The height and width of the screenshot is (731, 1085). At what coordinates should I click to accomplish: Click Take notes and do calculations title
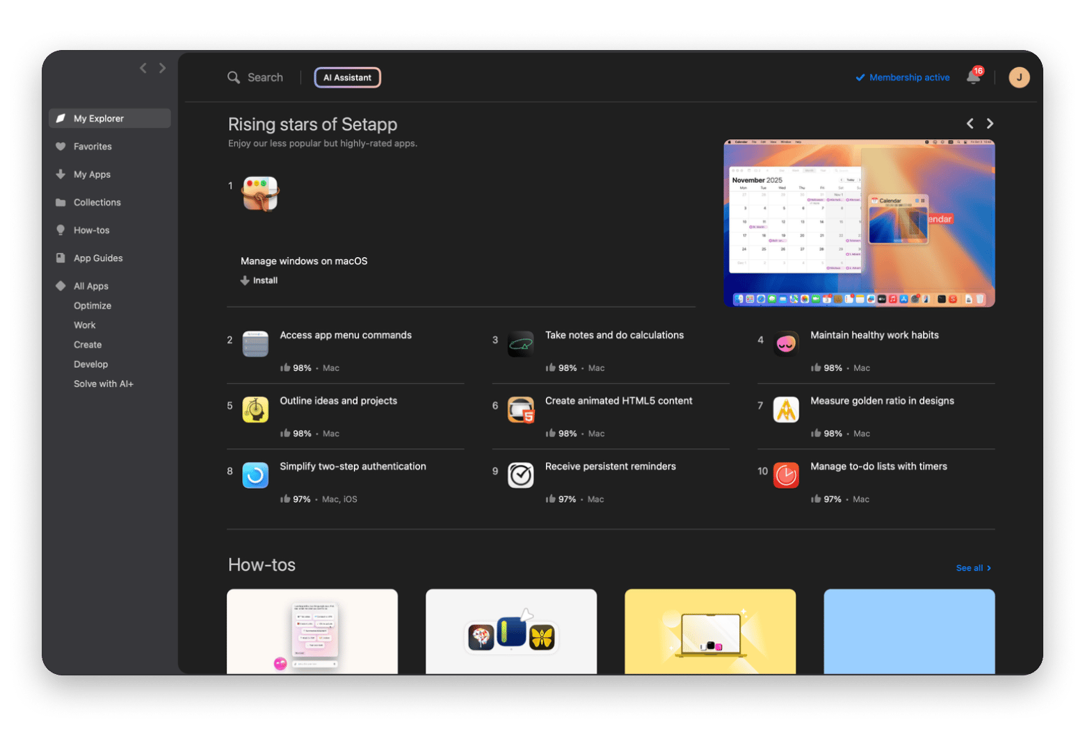click(x=614, y=335)
